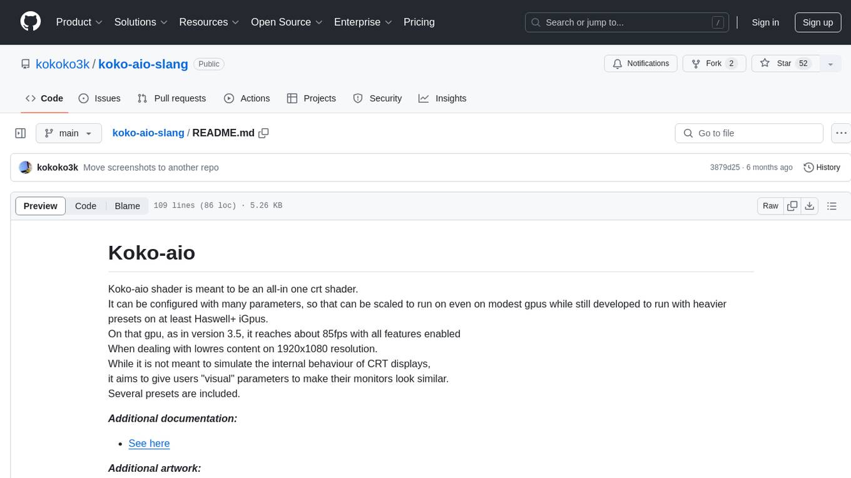
Task: Click the Additional documentation heading
Action: point(173,418)
